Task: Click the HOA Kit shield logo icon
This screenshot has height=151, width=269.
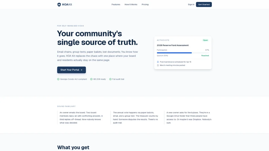Action: (59, 4)
